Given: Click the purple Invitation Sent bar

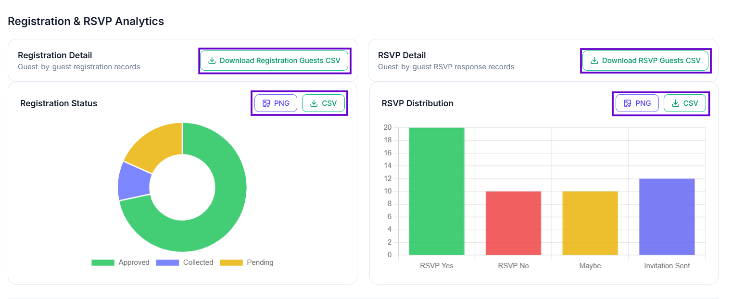Looking at the screenshot, I should pyautogui.click(x=667, y=217).
